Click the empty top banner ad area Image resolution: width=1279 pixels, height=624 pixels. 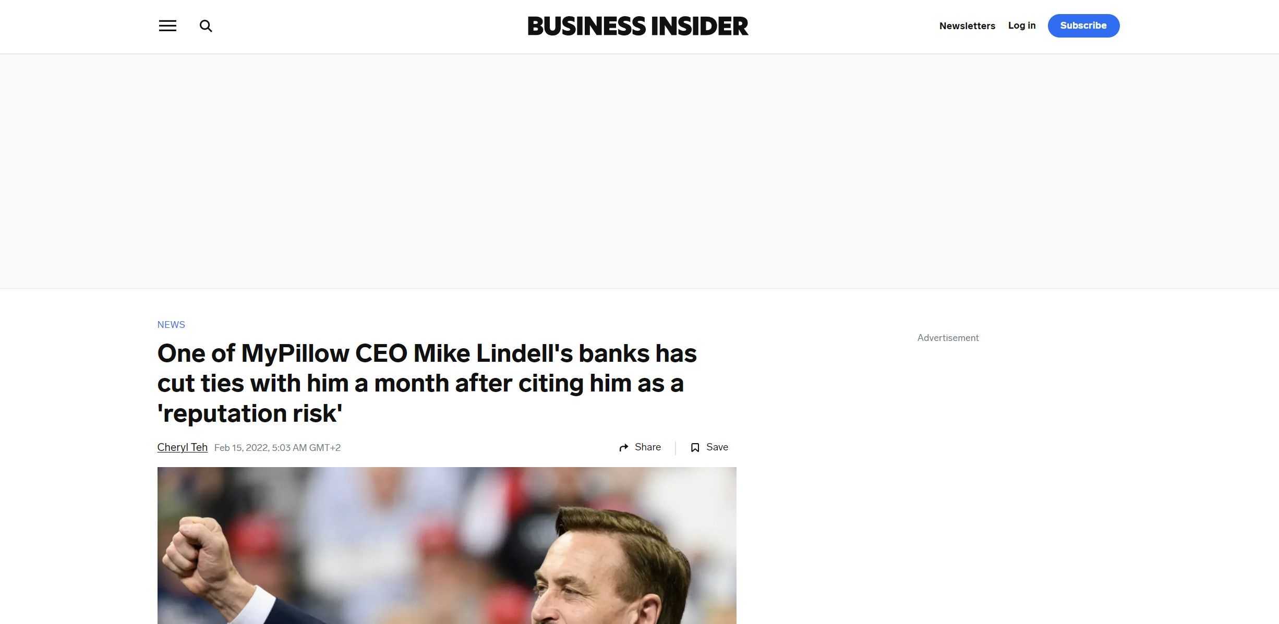639,171
